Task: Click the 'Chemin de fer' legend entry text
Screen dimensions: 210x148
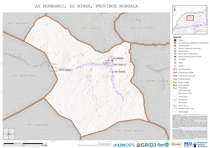Action: [183, 97]
